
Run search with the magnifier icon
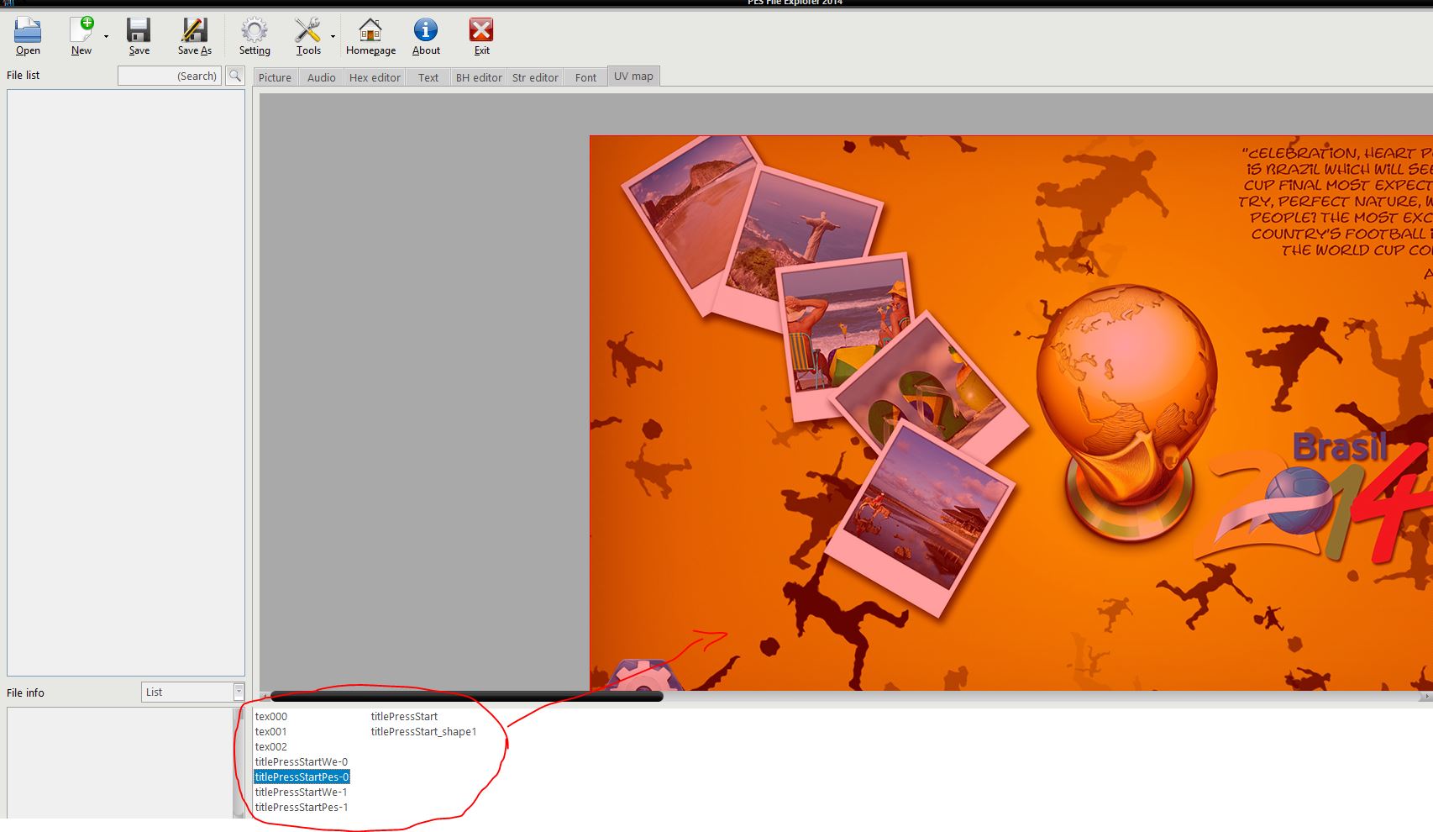point(235,76)
